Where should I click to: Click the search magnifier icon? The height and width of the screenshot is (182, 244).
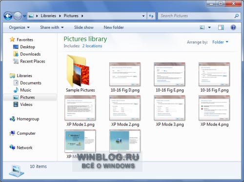coord(237,16)
